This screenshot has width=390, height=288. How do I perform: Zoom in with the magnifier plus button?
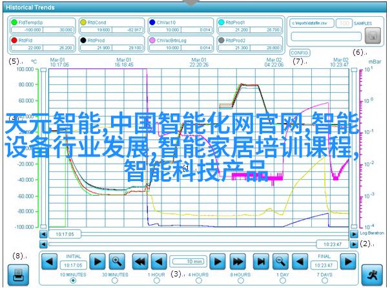coord(117,261)
